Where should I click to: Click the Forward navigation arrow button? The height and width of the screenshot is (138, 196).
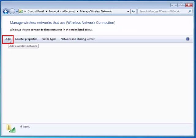click(x=12, y=12)
